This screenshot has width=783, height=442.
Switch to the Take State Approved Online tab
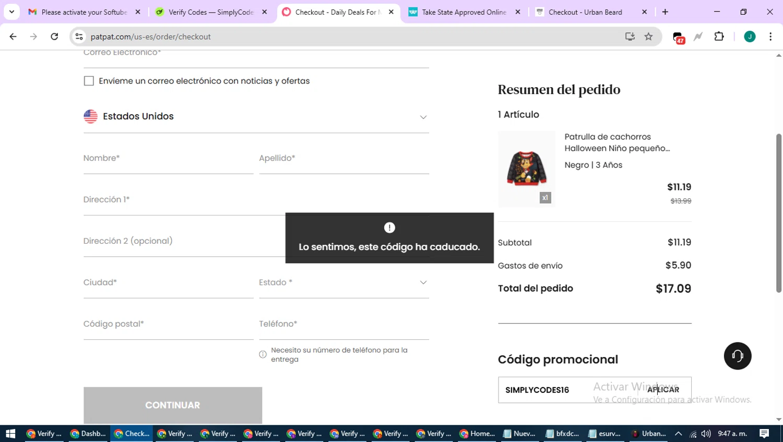pyautogui.click(x=464, y=12)
